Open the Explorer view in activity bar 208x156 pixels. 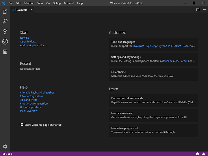[x=5, y=11]
